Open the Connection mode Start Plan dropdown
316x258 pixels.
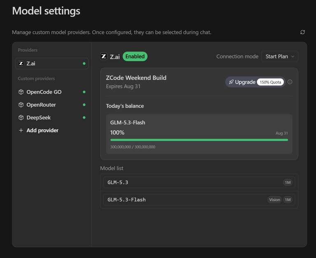pyautogui.click(x=279, y=56)
